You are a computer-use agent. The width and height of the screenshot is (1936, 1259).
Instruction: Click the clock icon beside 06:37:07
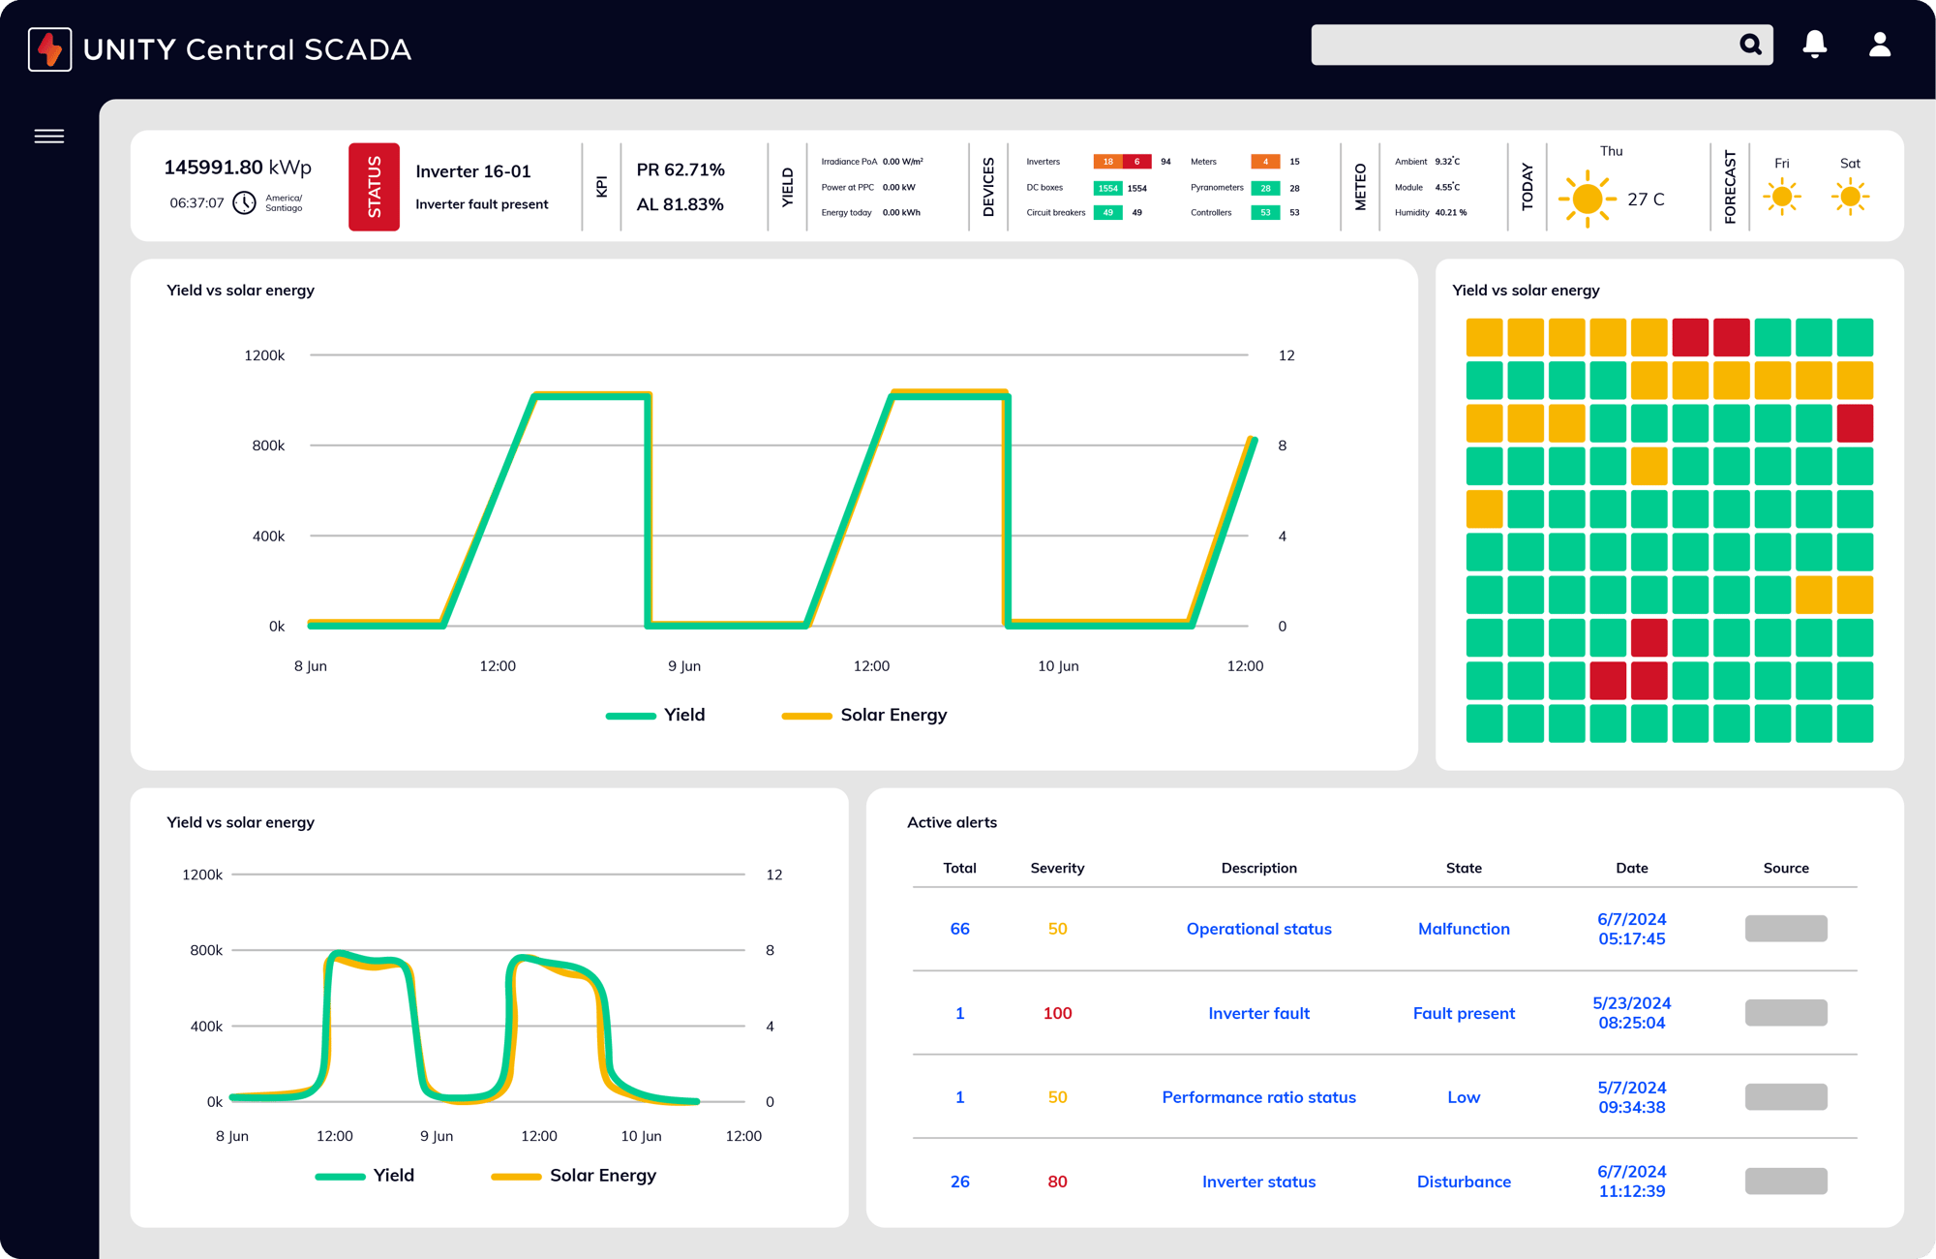coord(245,203)
